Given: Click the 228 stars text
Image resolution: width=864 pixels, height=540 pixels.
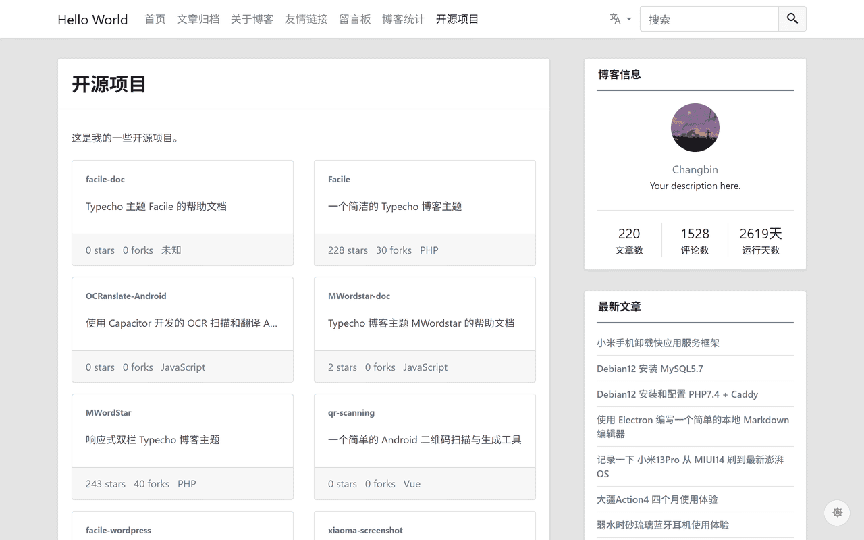Looking at the screenshot, I should point(348,250).
